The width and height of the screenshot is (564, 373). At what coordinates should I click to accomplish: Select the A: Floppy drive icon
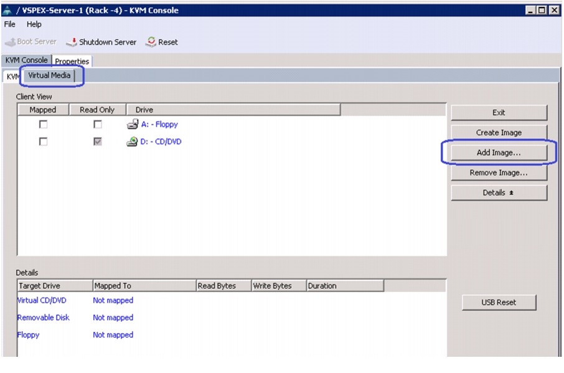click(133, 125)
